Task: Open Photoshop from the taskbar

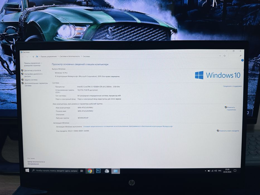Action: coord(98,171)
